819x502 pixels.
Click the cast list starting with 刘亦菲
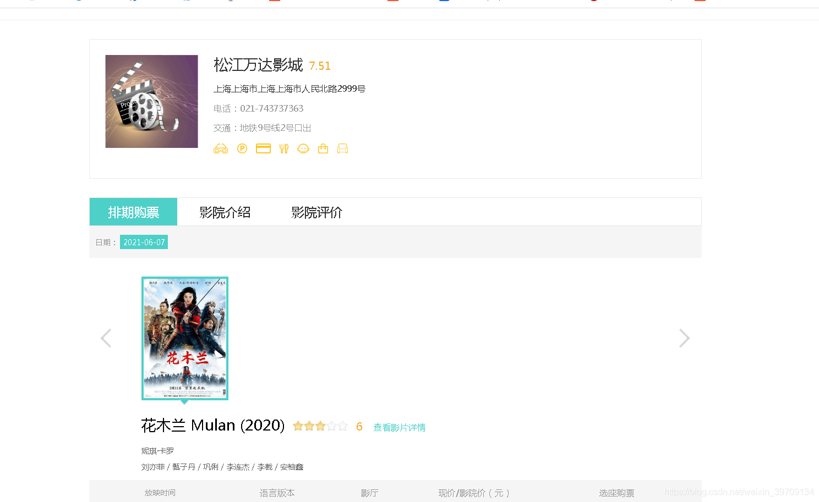tap(222, 467)
